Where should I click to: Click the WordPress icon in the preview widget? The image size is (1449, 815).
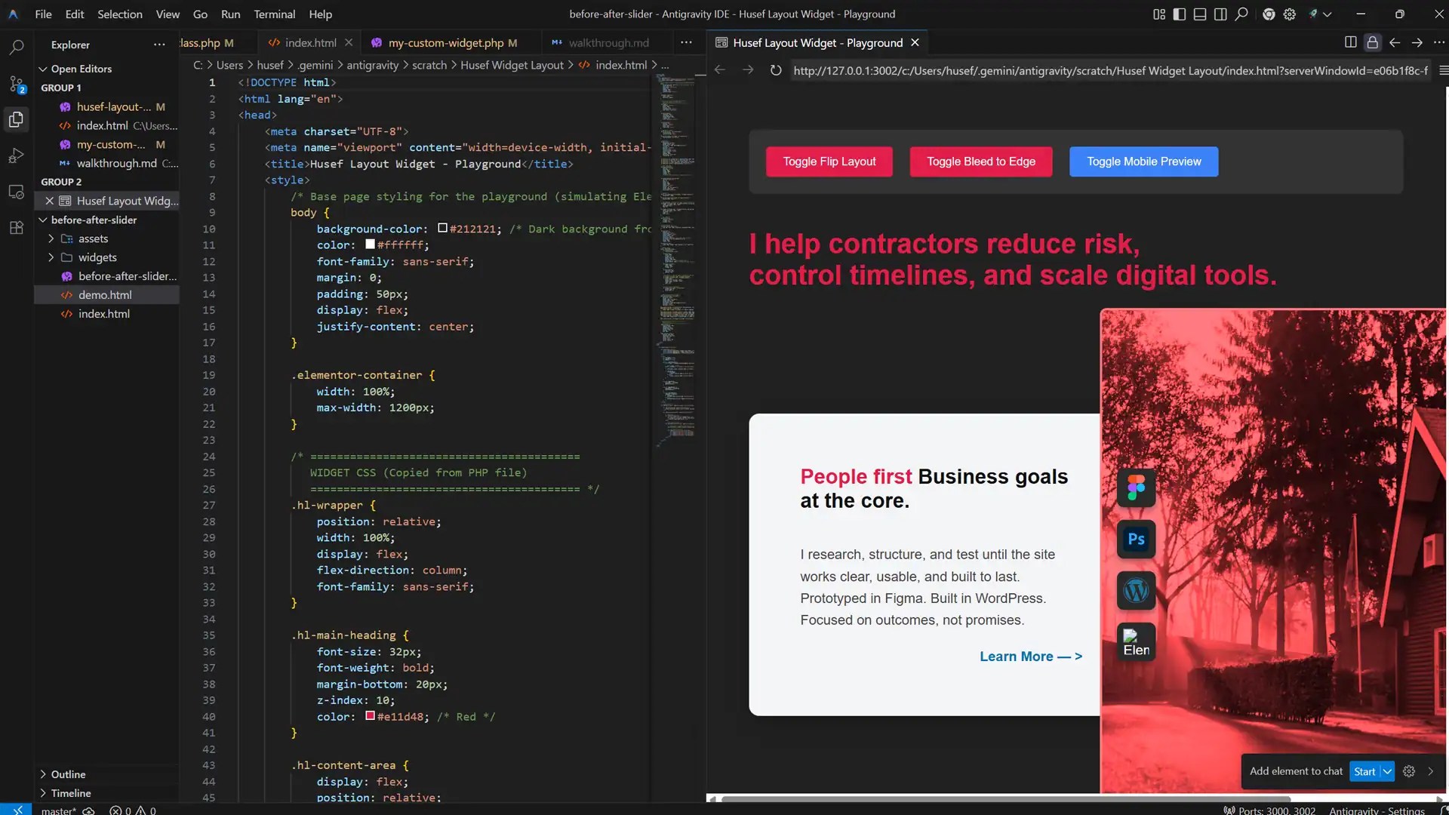point(1136,590)
